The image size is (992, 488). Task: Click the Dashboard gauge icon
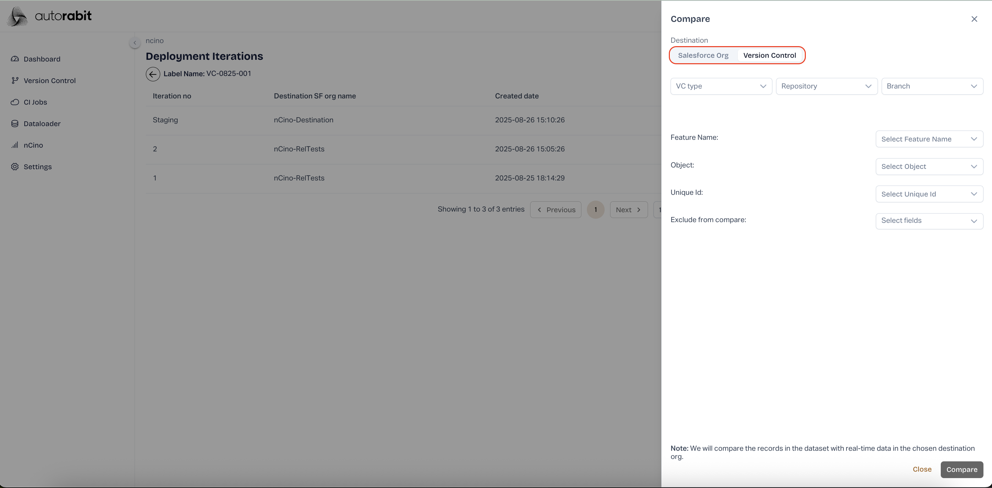(x=15, y=59)
